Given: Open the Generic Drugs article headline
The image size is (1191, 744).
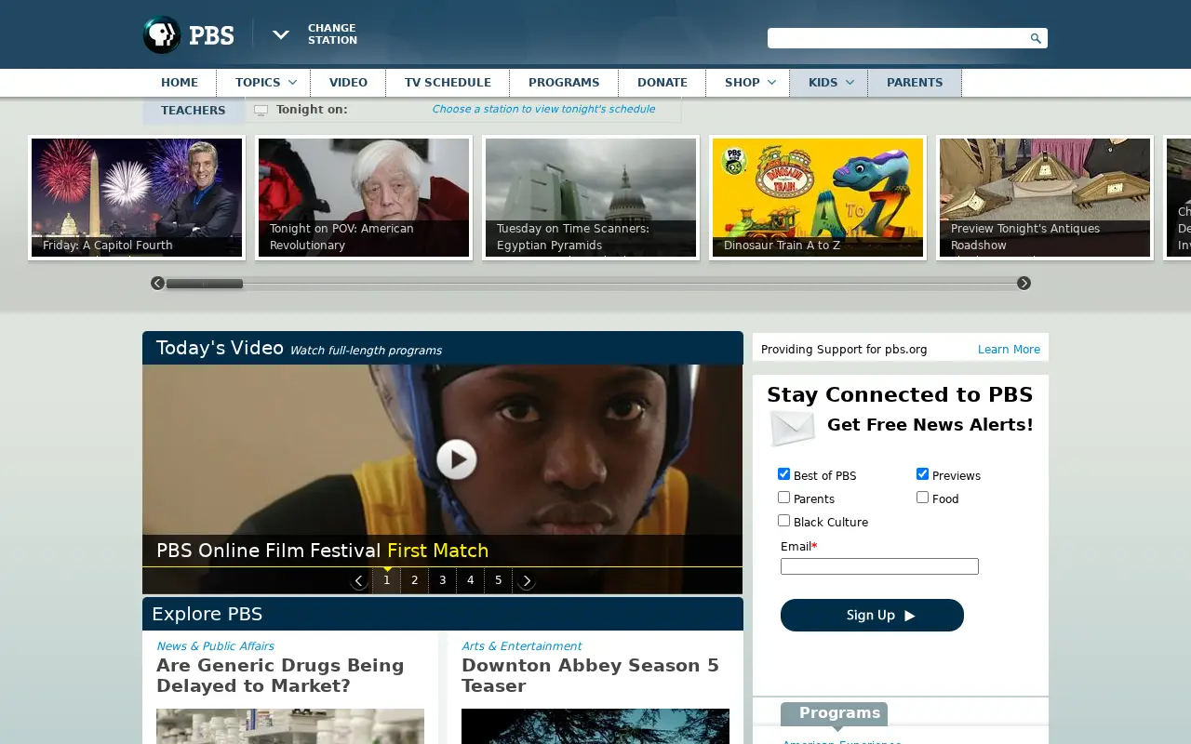Looking at the screenshot, I should (x=280, y=675).
